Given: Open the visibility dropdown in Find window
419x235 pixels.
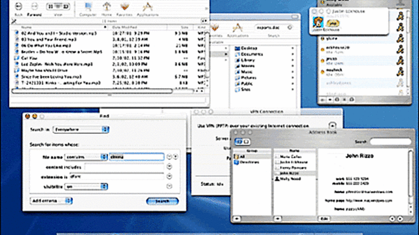Looking at the screenshot, I should pos(86,187).
